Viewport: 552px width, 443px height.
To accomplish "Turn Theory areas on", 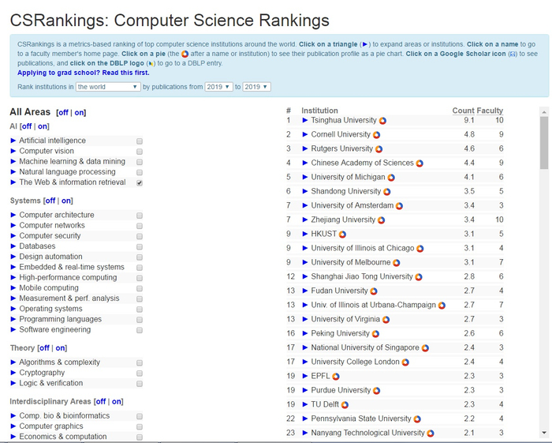I will coord(60,347).
